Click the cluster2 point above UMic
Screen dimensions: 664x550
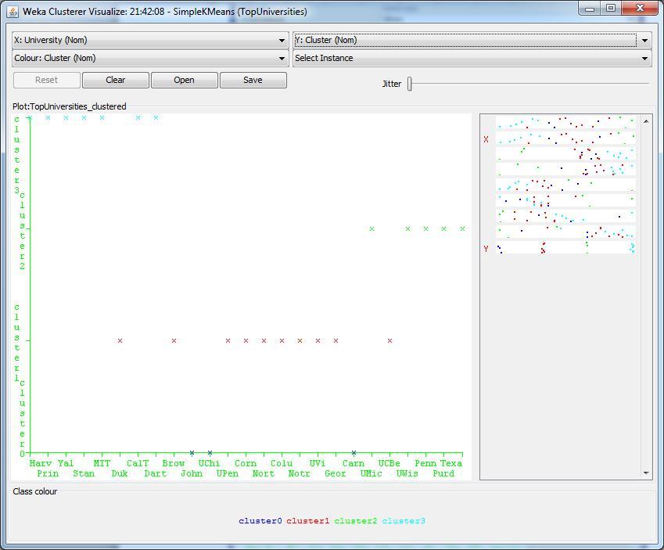click(x=371, y=228)
